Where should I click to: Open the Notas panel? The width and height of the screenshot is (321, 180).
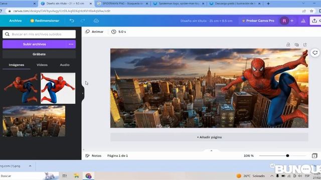click(93, 155)
